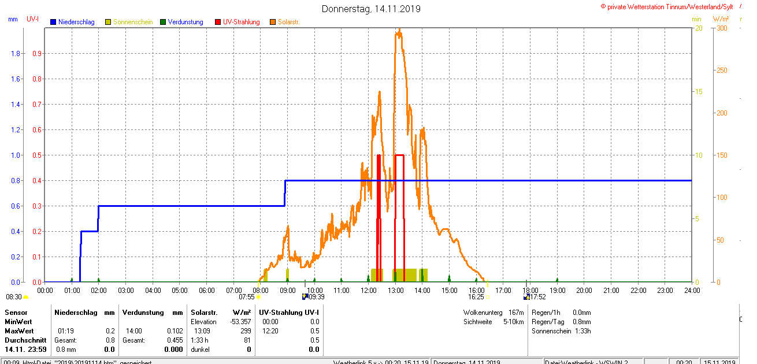Click the Sonnenschein 1:33h summary line

pyautogui.click(x=561, y=331)
